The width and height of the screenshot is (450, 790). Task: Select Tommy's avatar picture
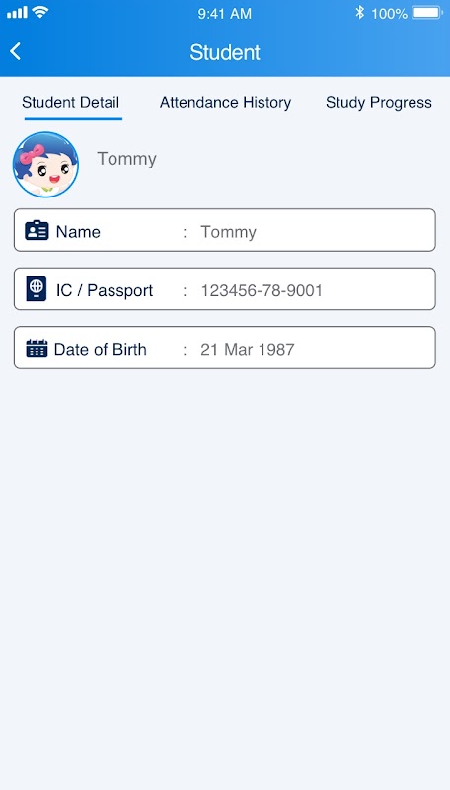45,164
